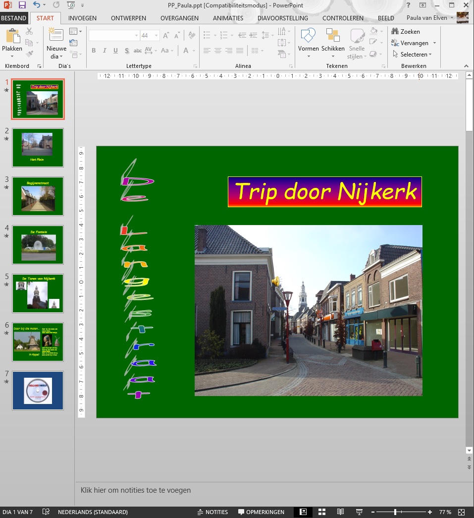Click the Undo arrow icon
474x518 pixels.
click(36, 5)
